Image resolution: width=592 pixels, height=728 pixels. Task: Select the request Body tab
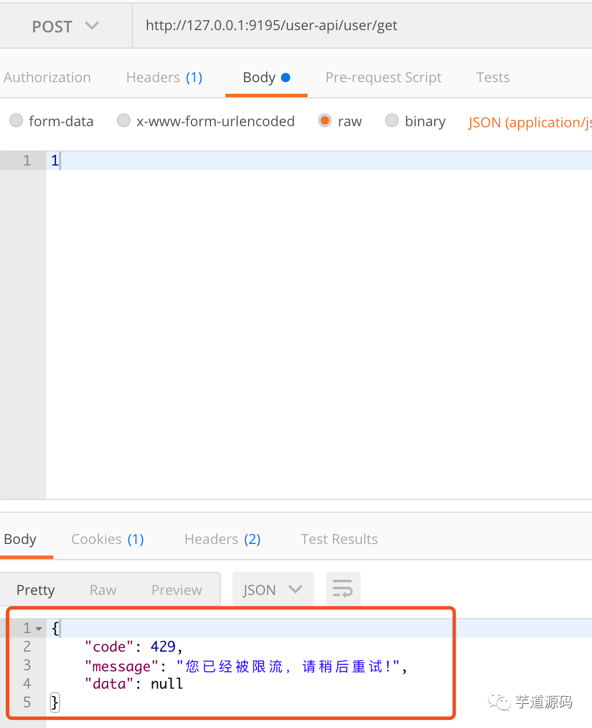coord(267,78)
